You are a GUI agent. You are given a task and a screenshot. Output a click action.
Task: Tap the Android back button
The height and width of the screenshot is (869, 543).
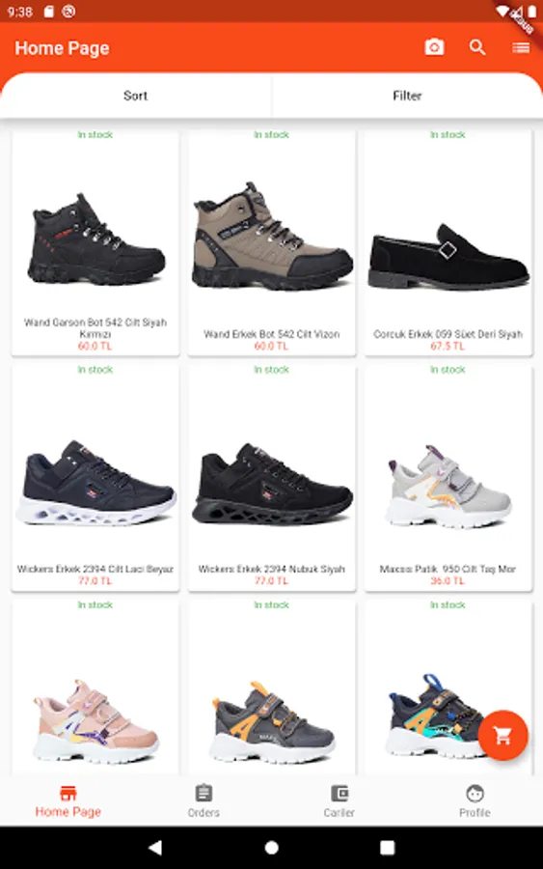[x=155, y=848]
